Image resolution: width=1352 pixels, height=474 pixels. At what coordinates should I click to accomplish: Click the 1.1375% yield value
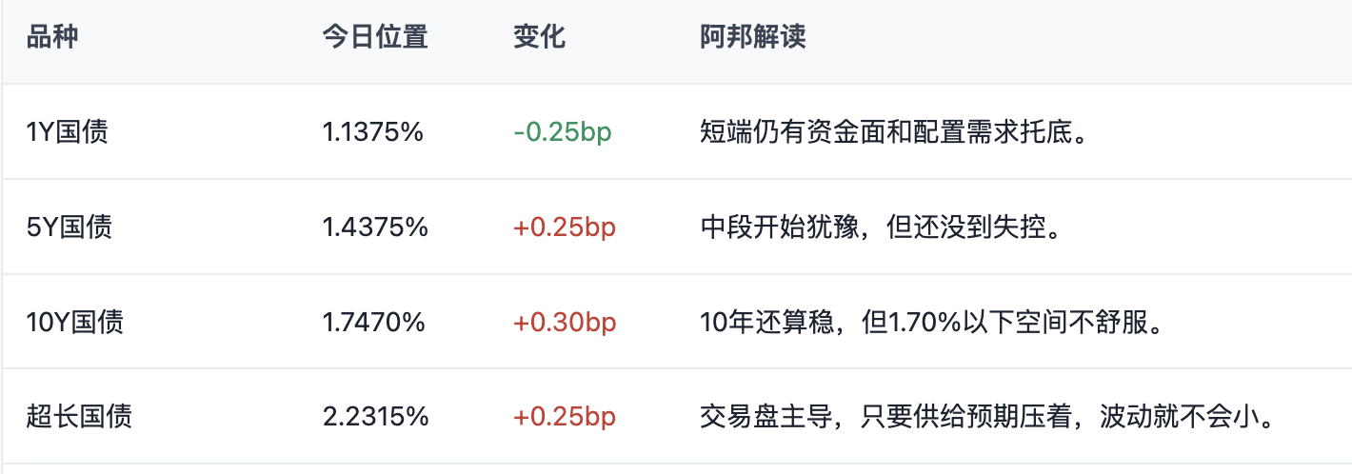coord(372,131)
